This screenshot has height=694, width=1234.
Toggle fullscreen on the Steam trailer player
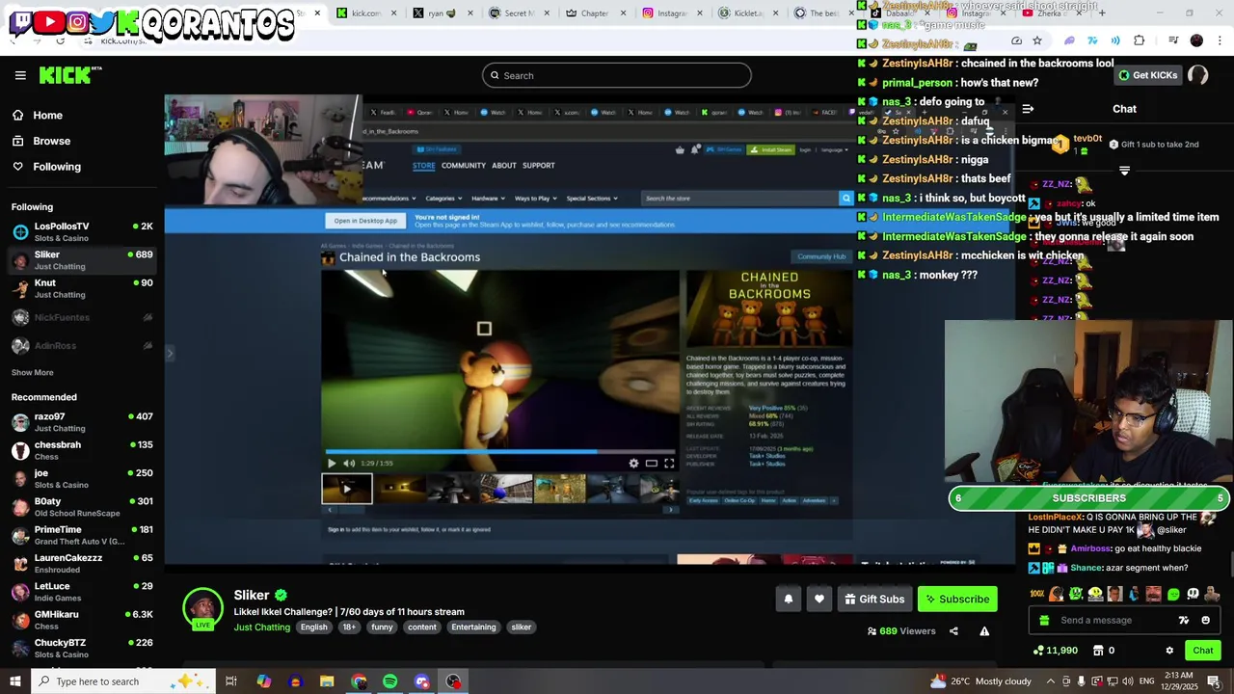pyautogui.click(x=669, y=464)
